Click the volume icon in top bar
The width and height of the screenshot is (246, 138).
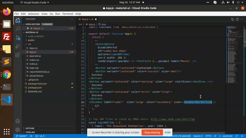pos(228,2)
